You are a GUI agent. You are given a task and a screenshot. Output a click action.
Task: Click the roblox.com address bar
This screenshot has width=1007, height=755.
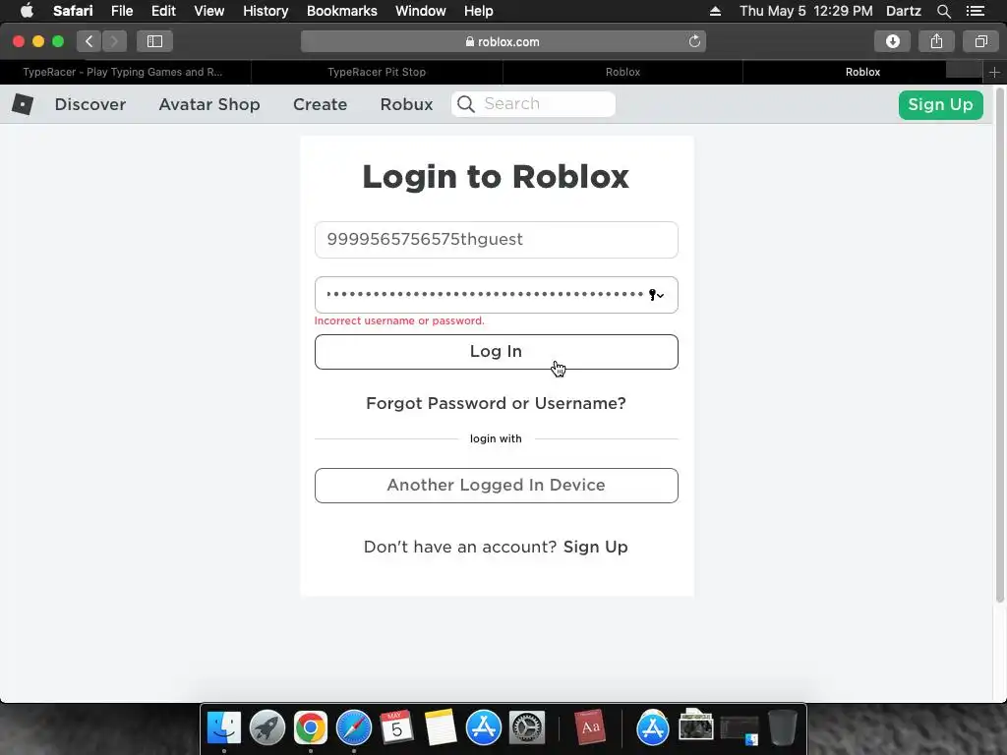(x=503, y=41)
